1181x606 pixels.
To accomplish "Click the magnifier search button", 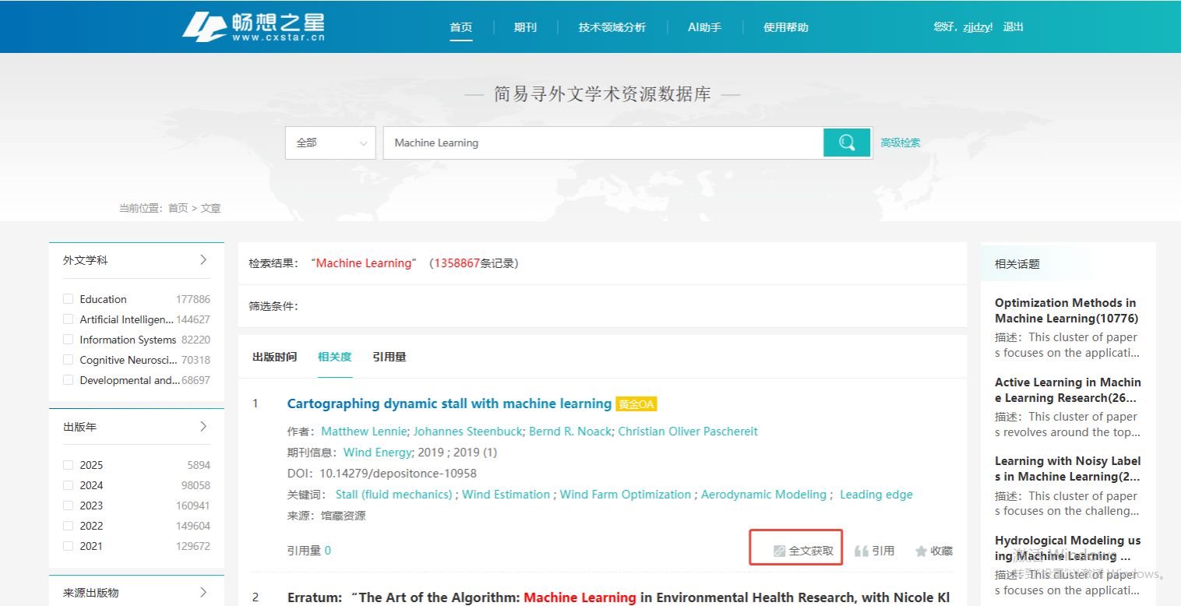I will [x=847, y=143].
